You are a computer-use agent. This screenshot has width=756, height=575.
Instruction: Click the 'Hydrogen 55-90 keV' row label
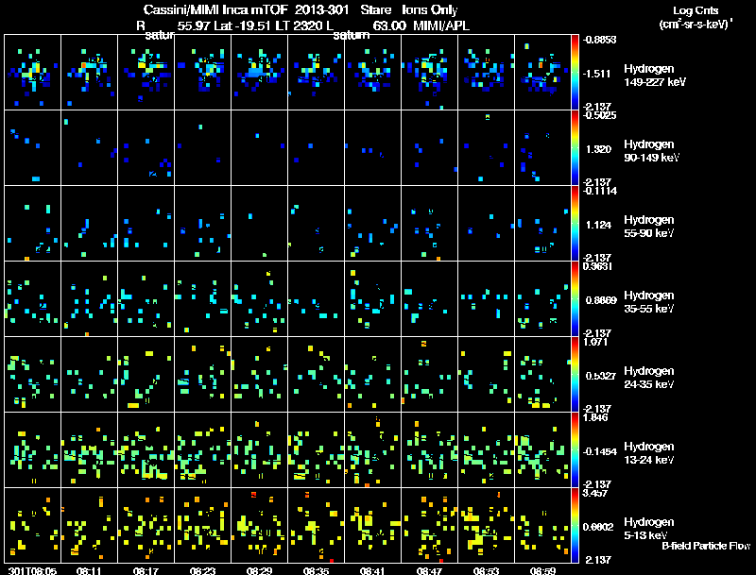pyautogui.click(x=649, y=227)
